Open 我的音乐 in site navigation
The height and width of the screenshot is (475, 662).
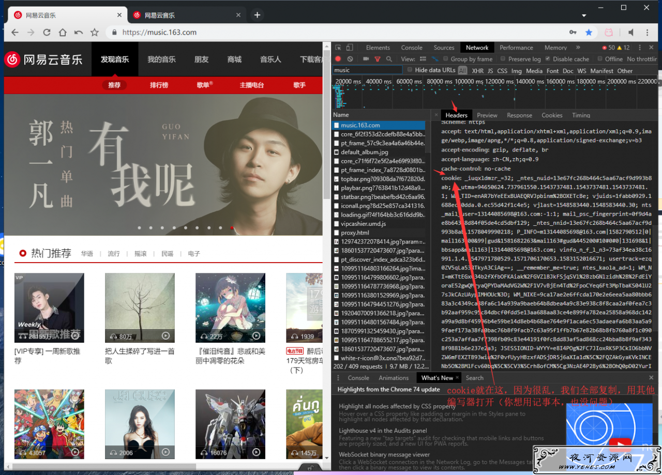[x=161, y=59]
